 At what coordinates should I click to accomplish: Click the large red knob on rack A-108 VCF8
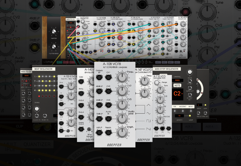pos(120,37)
